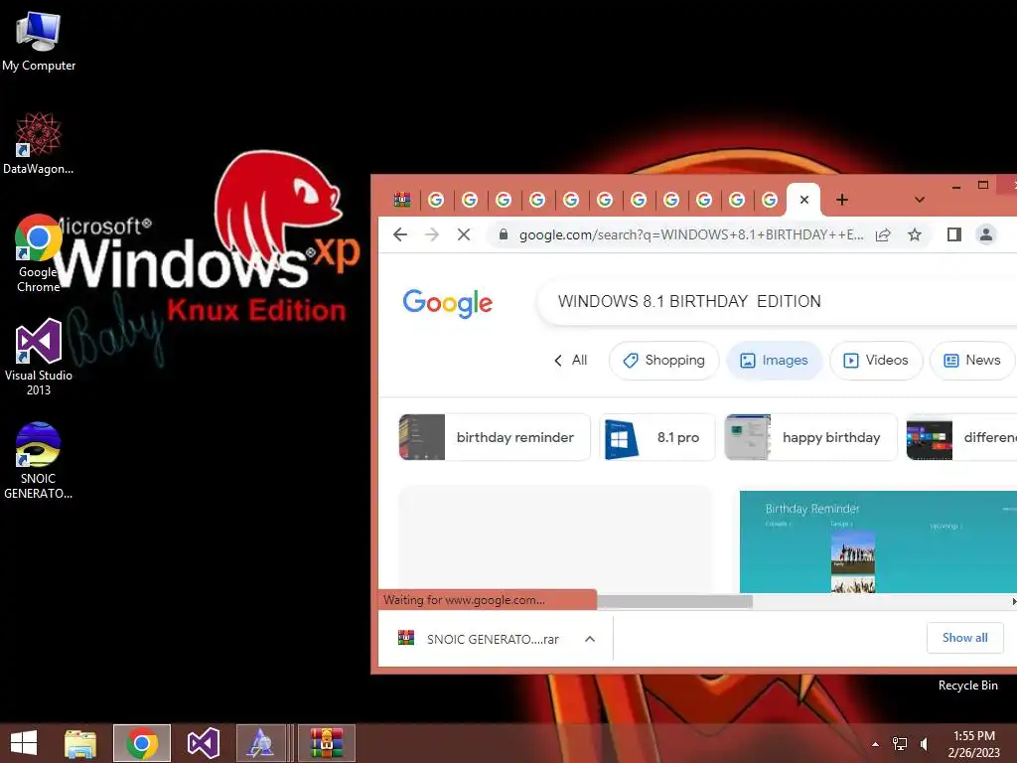The height and width of the screenshot is (763, 1017).
Task: Choose the happy birthday suggestion chip
Action: click(x=810, y=437)
